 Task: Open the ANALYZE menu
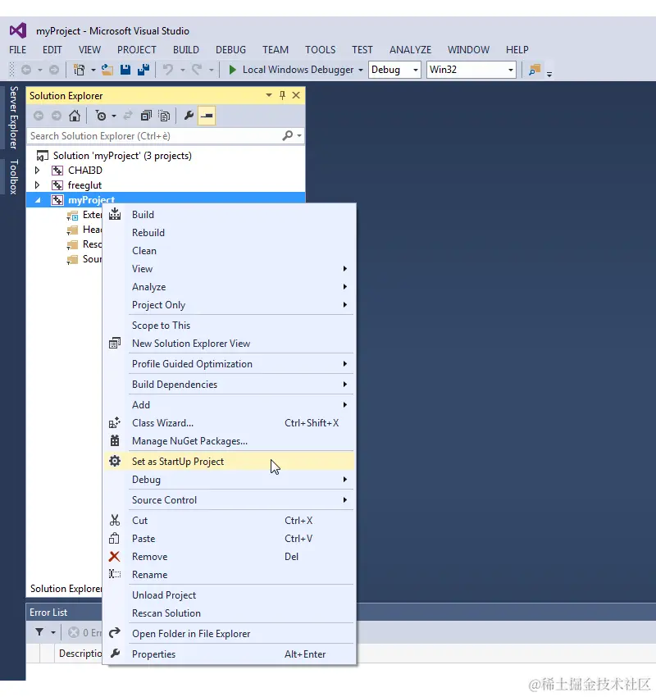[x=411, y=50]
